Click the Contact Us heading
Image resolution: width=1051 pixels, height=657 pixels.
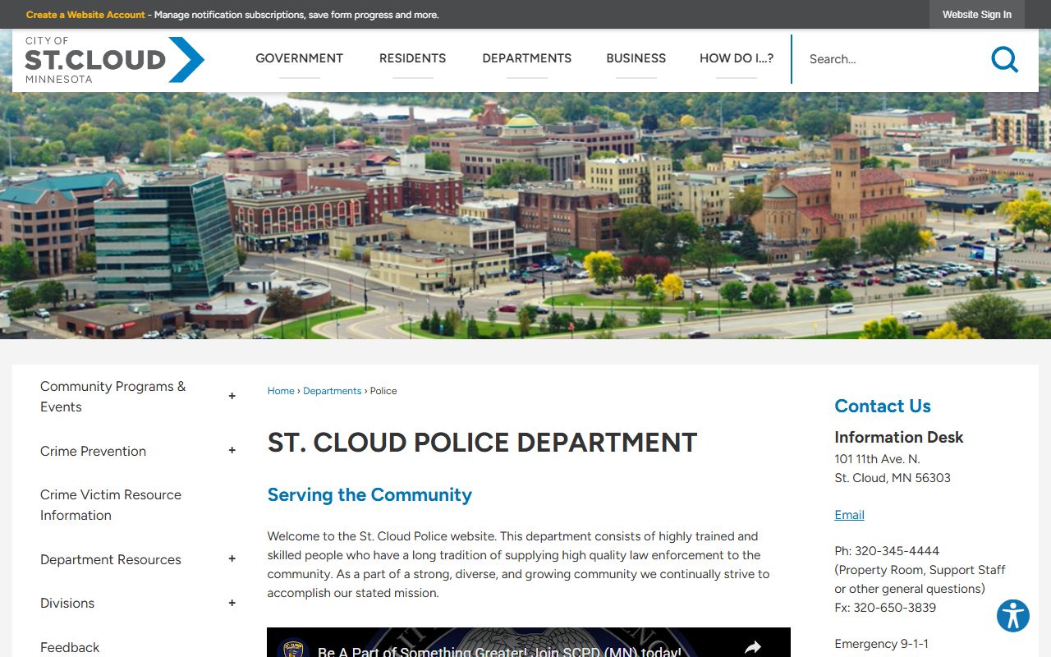click(883, 406)
